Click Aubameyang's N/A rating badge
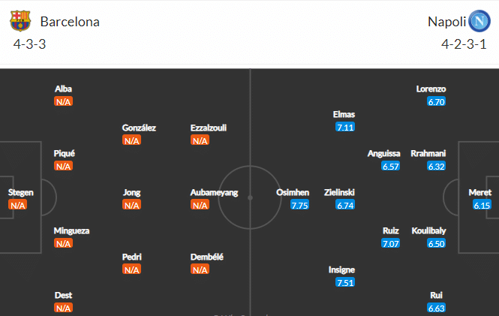Screen dimensions: 499x316 point(200,205)
